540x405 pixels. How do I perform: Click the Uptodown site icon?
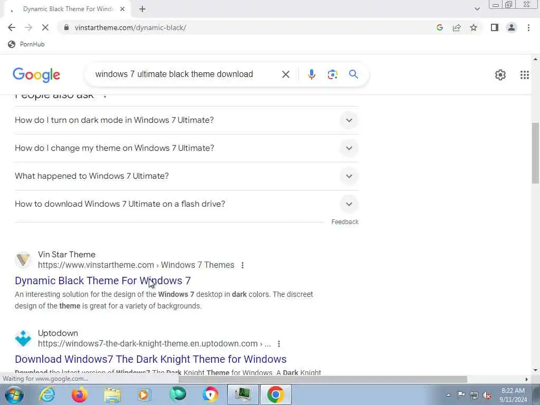[23, 338]
